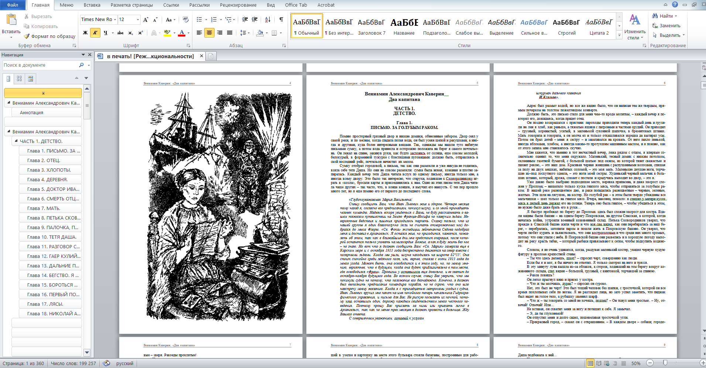Click the Line Spacing icon

pos(243,33)
